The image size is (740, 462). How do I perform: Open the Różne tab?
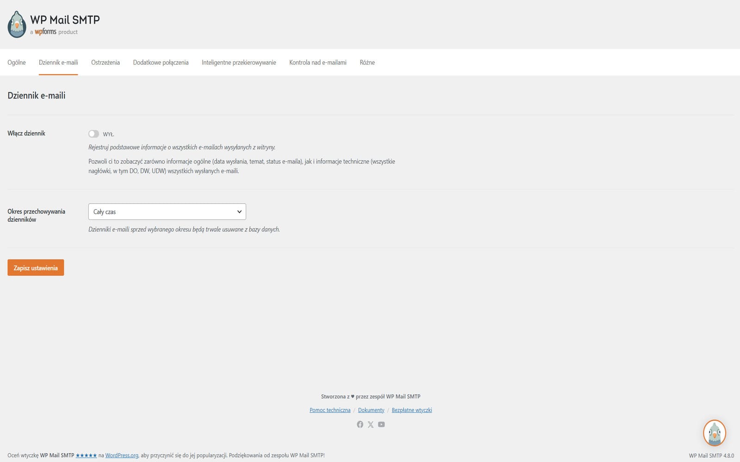pos(367,62)
